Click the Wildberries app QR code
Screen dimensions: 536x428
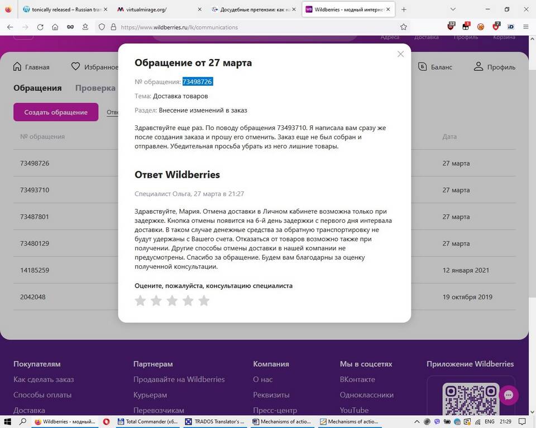pos(471,398)
